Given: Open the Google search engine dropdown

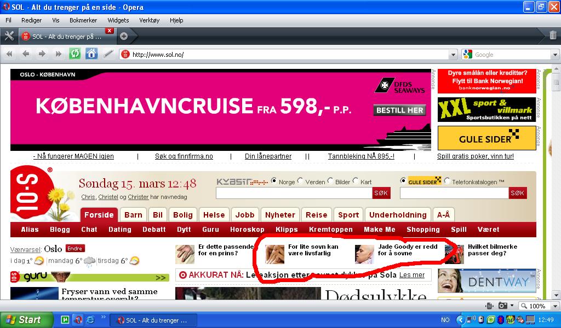Looking at the screenshot, I should click(x=555, y=55).
